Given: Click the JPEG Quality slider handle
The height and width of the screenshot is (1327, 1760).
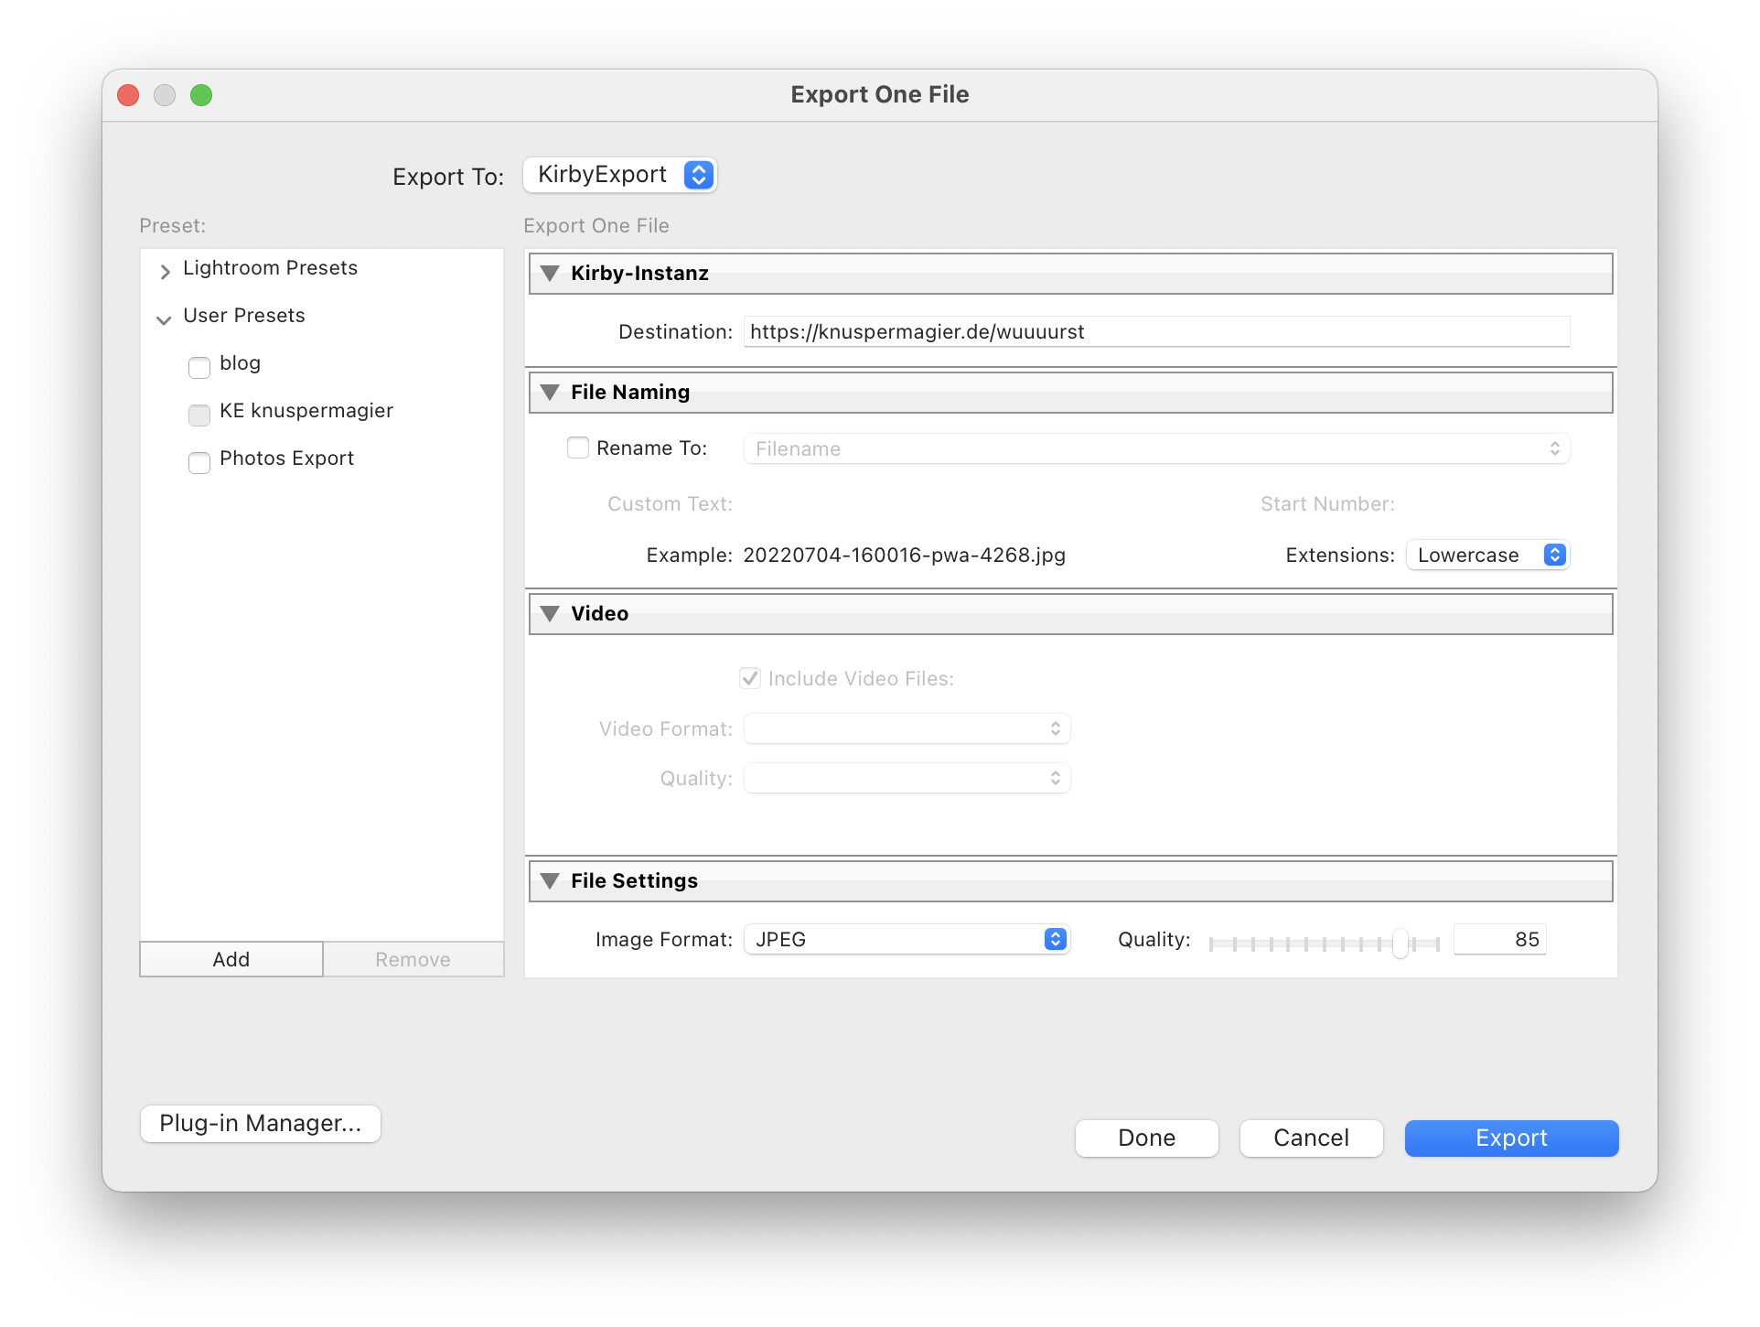Looking at the screenshot, I should [1400, 943].
